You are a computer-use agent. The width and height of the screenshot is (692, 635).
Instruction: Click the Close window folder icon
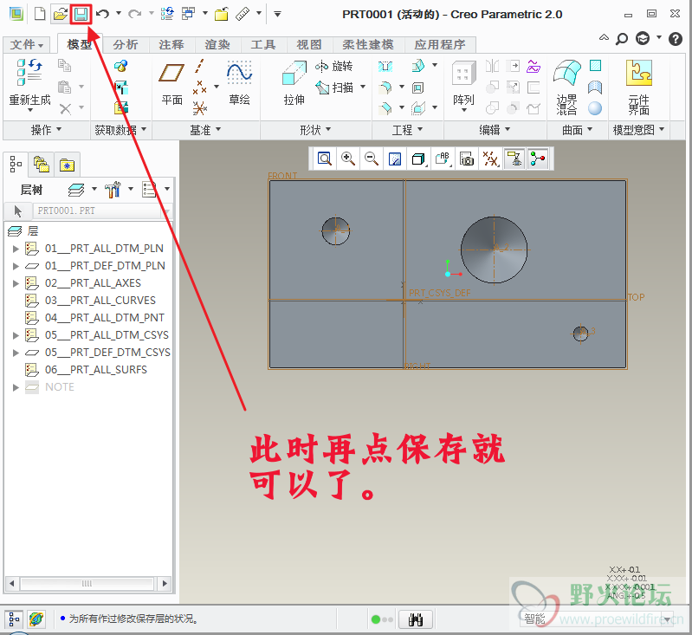(x=222, y=14)
